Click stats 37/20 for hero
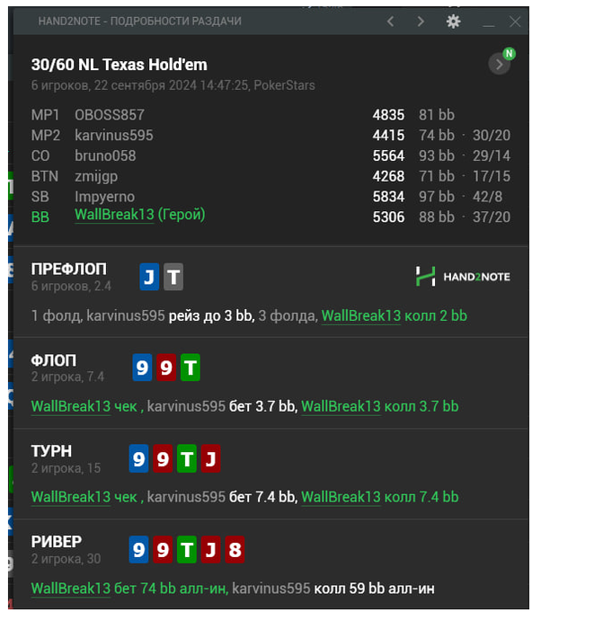The height and width of the screenshot is (629, 612). click(x=492, y=217)
